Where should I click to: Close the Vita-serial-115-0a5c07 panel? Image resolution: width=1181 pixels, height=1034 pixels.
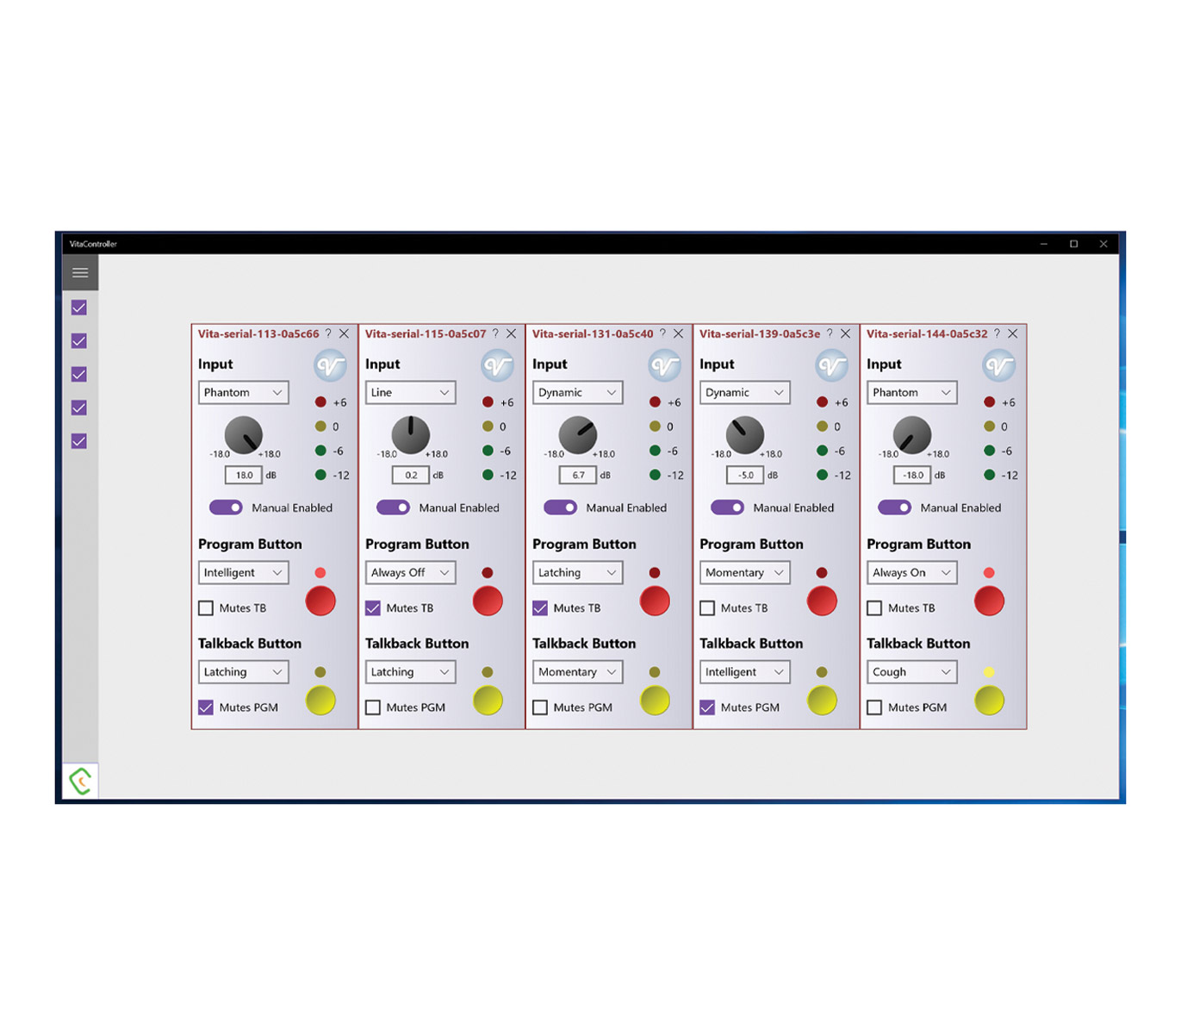click(512, 333)
